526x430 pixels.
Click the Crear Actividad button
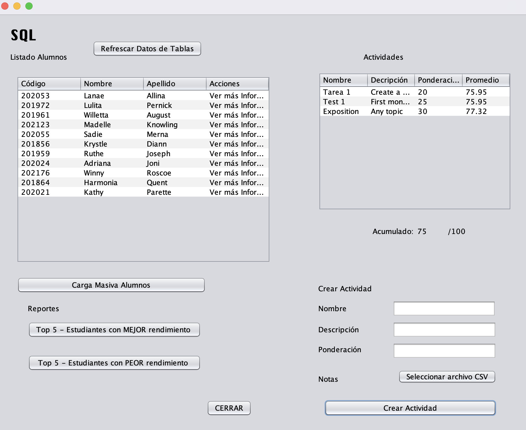tap(410, 408)
